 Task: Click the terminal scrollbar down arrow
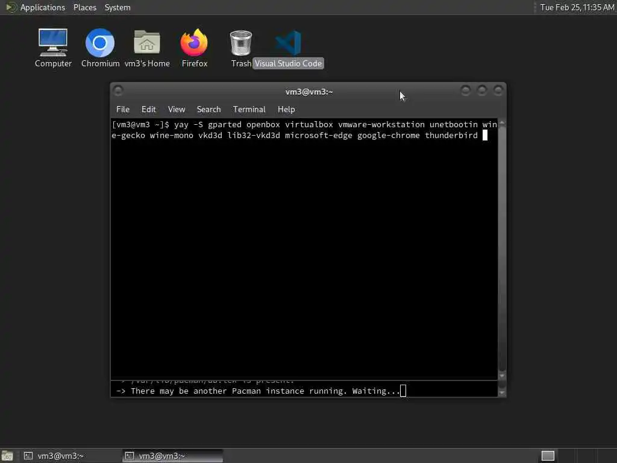(x=502, y=376)
